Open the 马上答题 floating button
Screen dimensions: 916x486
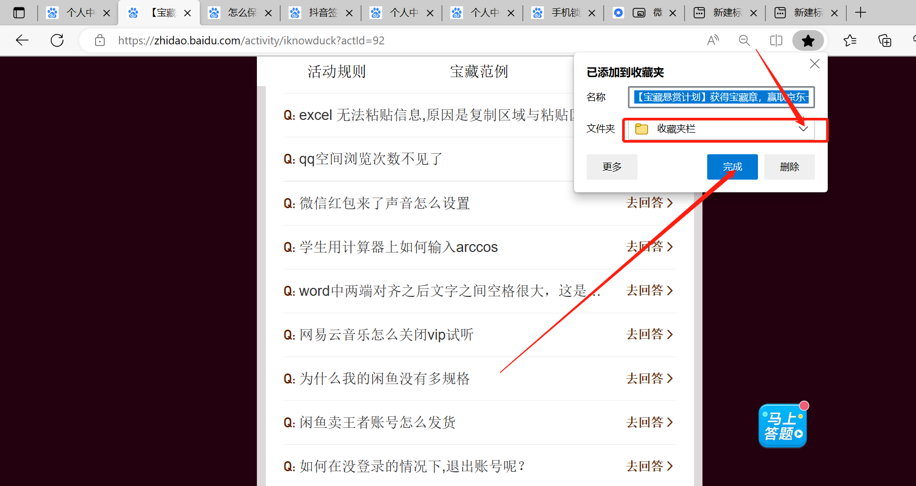click(x=783, y=426)
